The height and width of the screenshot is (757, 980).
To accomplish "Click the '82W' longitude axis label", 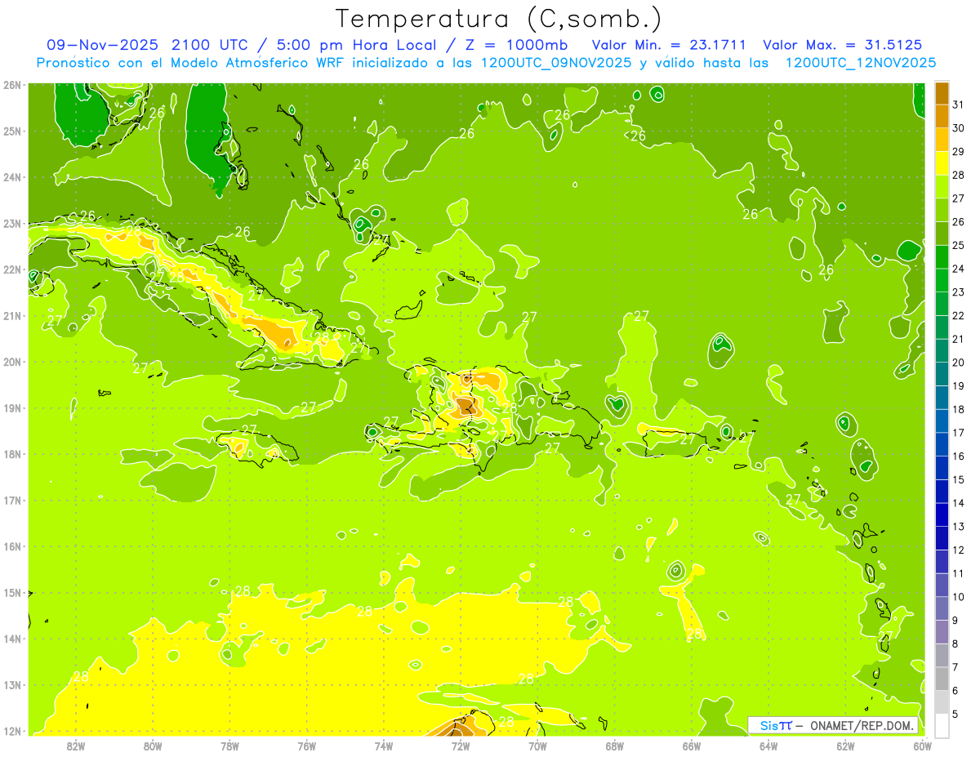I will pyautogui.click(x=76, y=746).
